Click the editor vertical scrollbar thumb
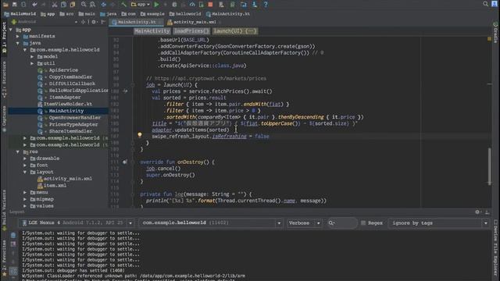 pos(489,166)
